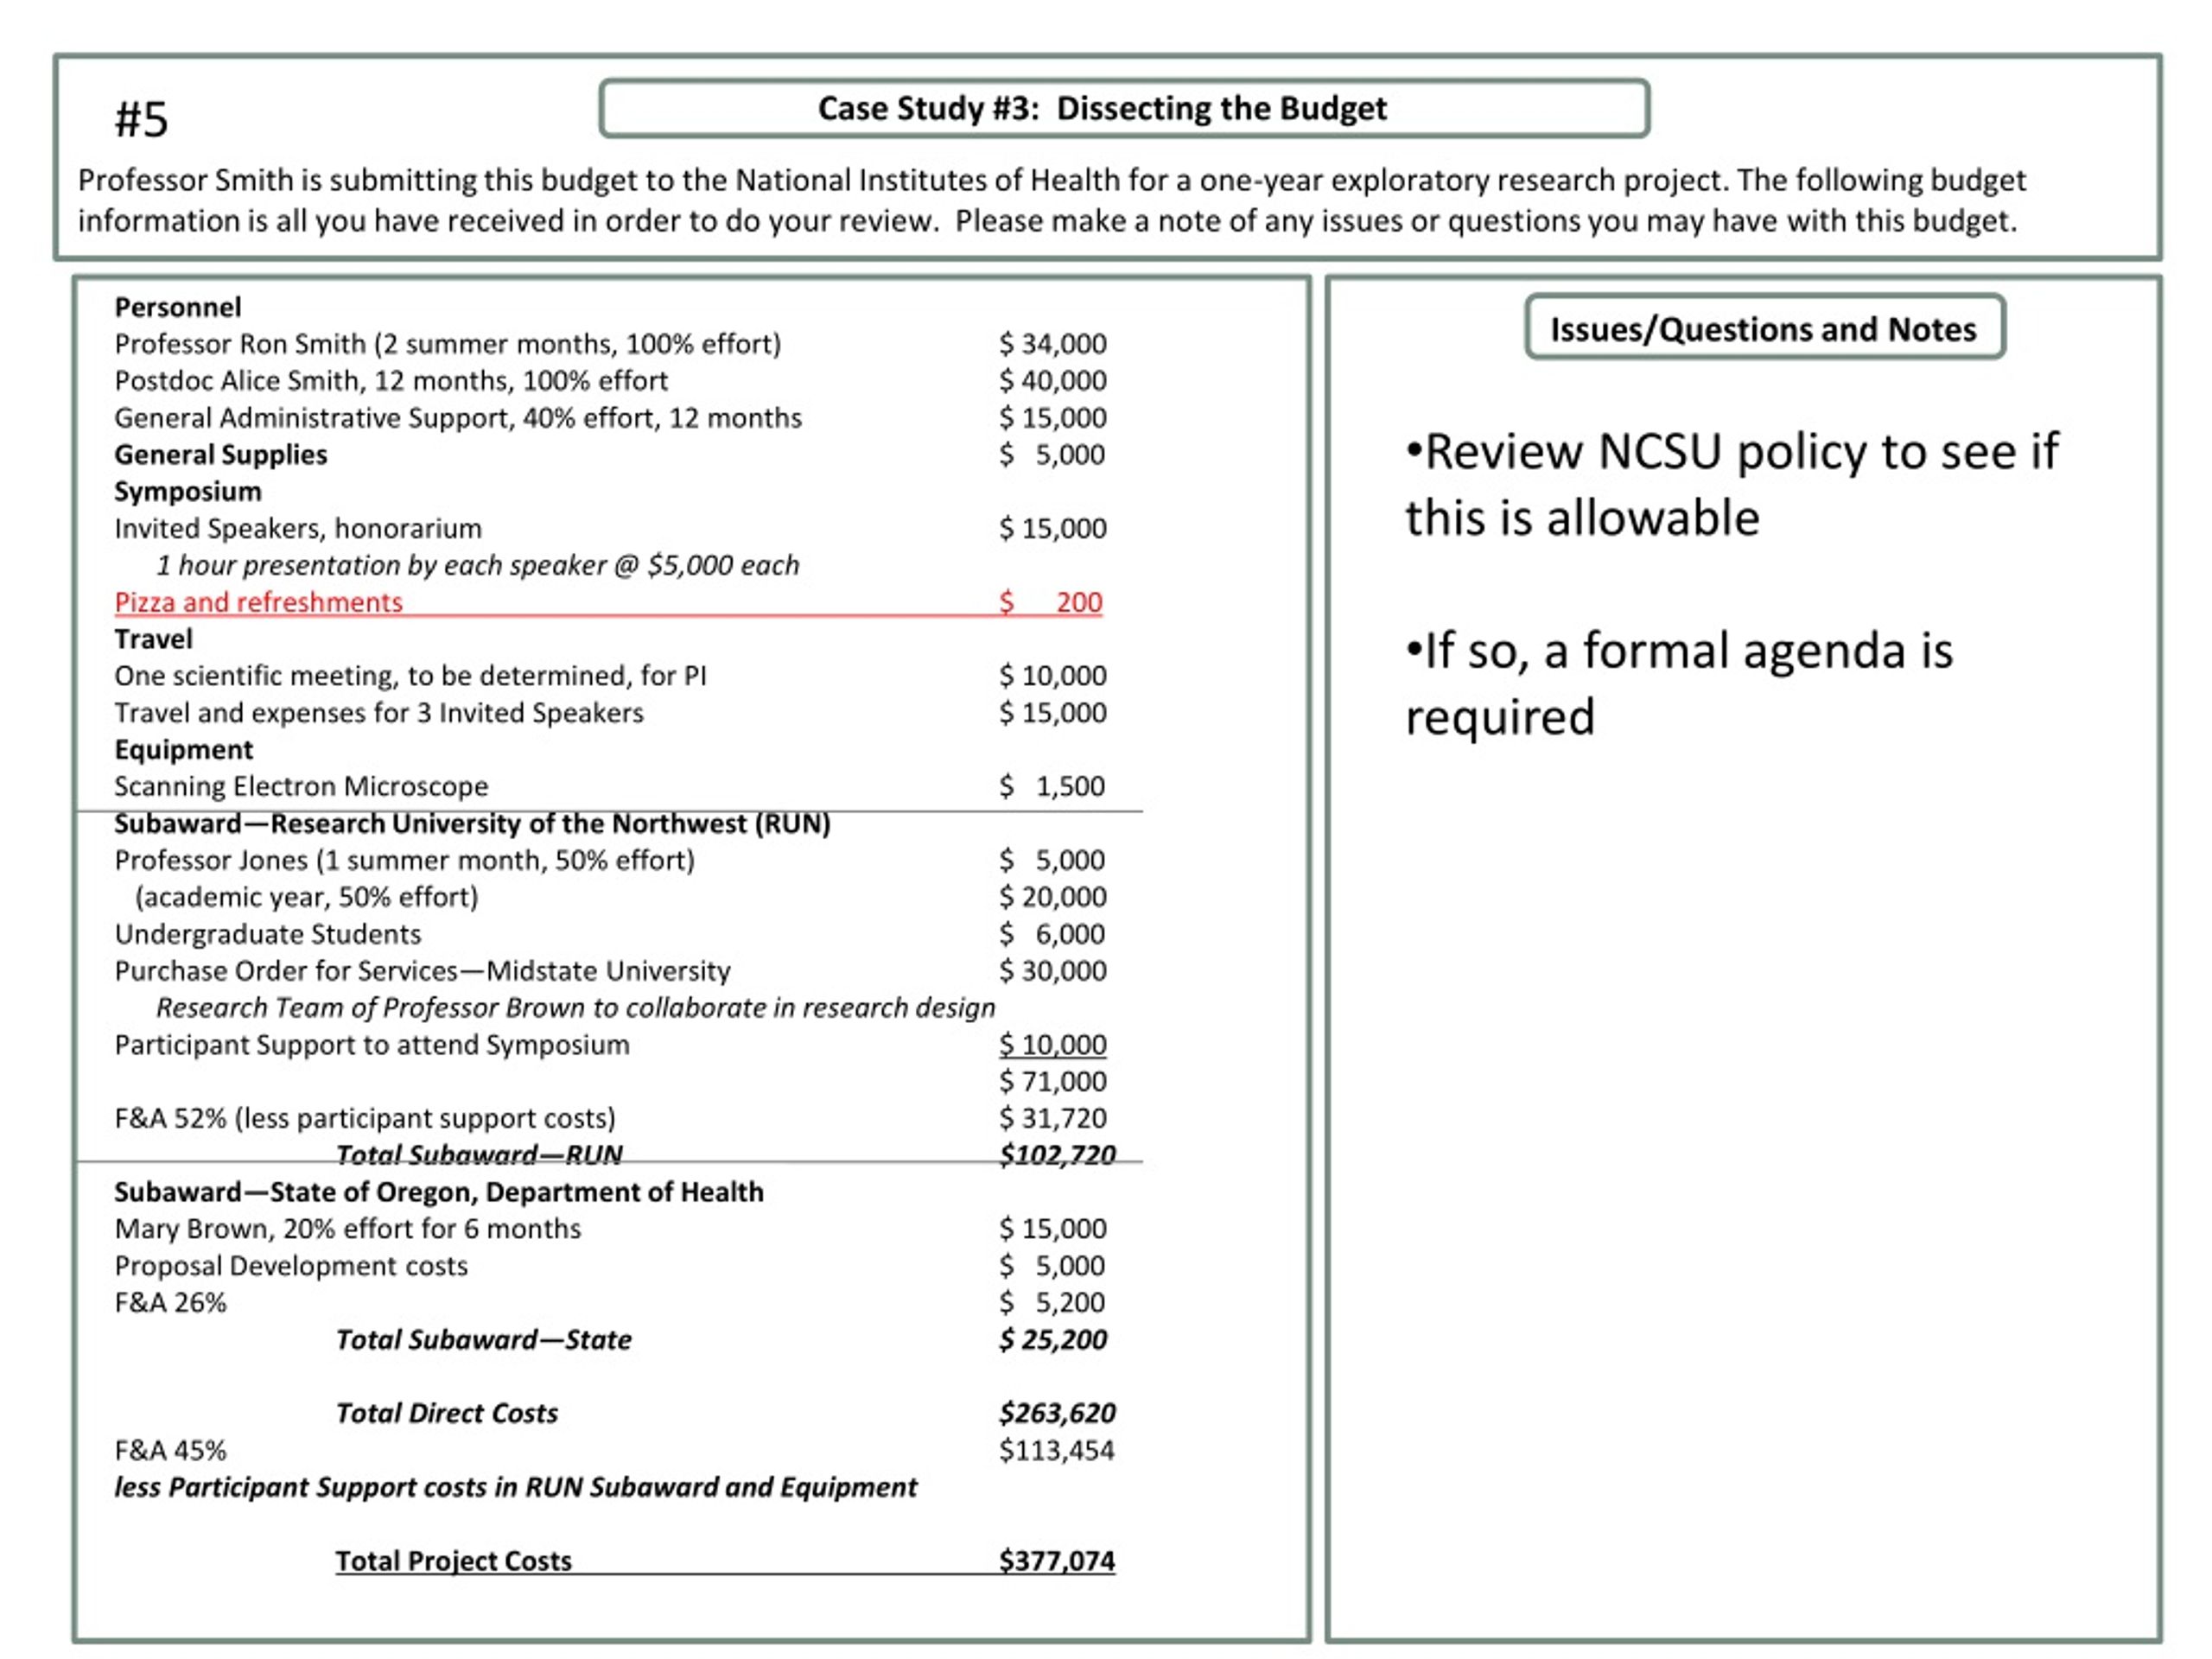Click the '$ 1,500' amount

pos(1052,786)
